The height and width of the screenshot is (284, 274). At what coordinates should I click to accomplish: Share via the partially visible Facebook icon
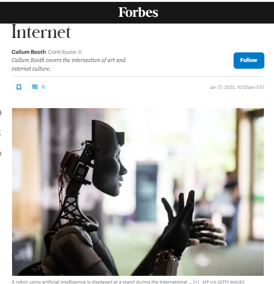[x=0, y=112]
